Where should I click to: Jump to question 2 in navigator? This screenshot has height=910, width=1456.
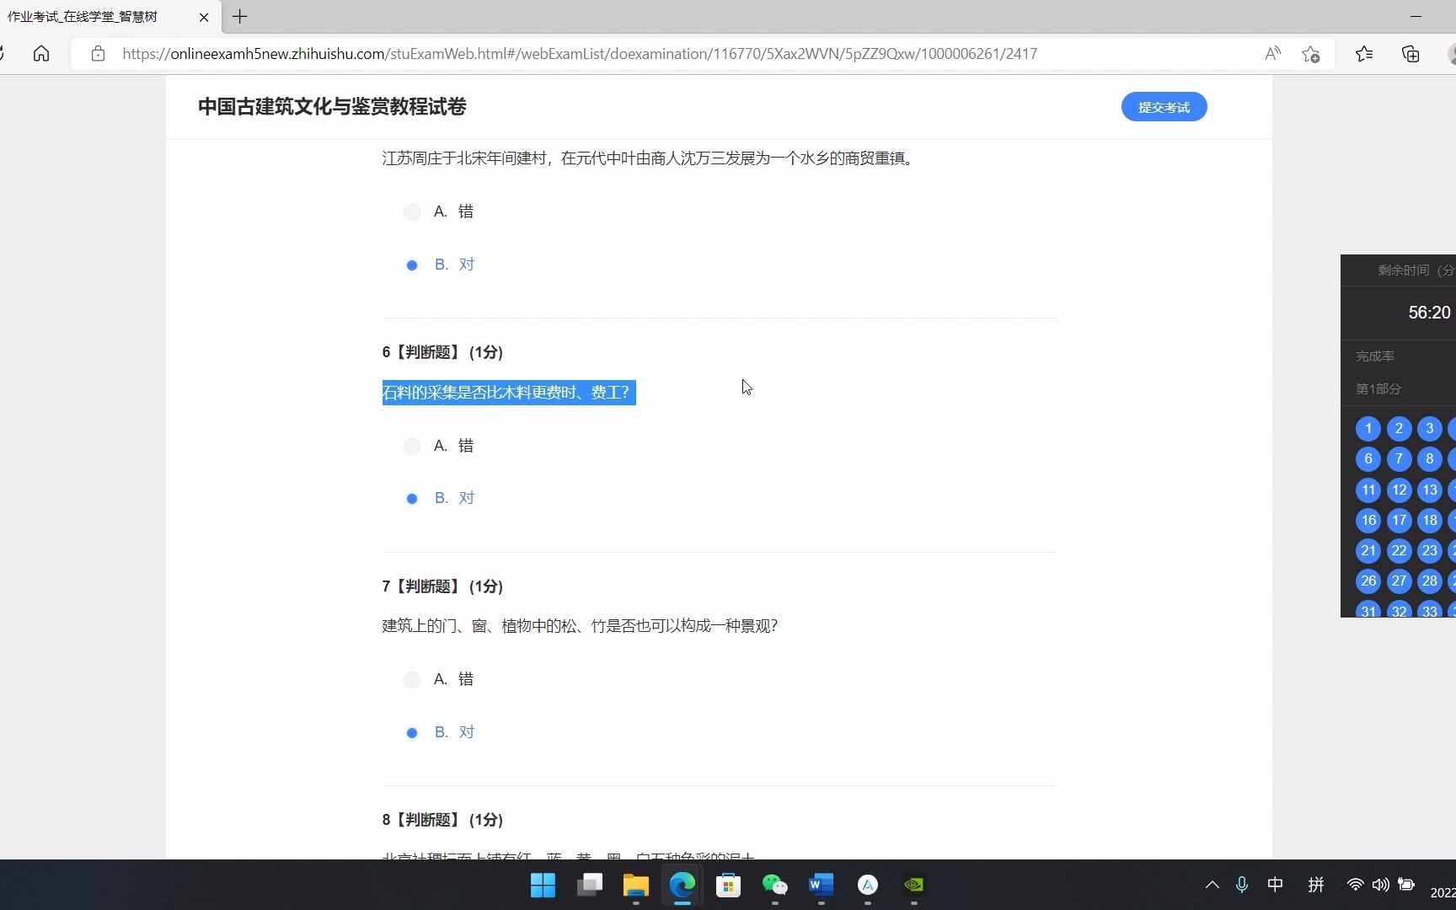[x=1399, y=429]
